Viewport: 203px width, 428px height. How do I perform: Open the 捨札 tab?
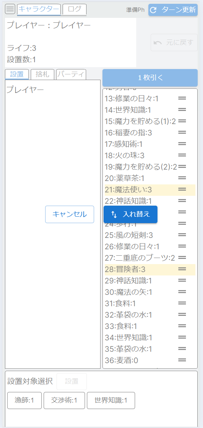coord(42,74)
